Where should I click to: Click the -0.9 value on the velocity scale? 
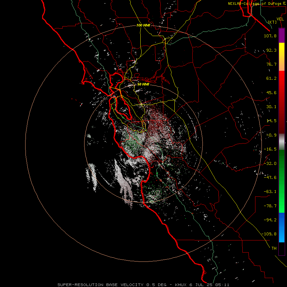[x=271, y=135]
